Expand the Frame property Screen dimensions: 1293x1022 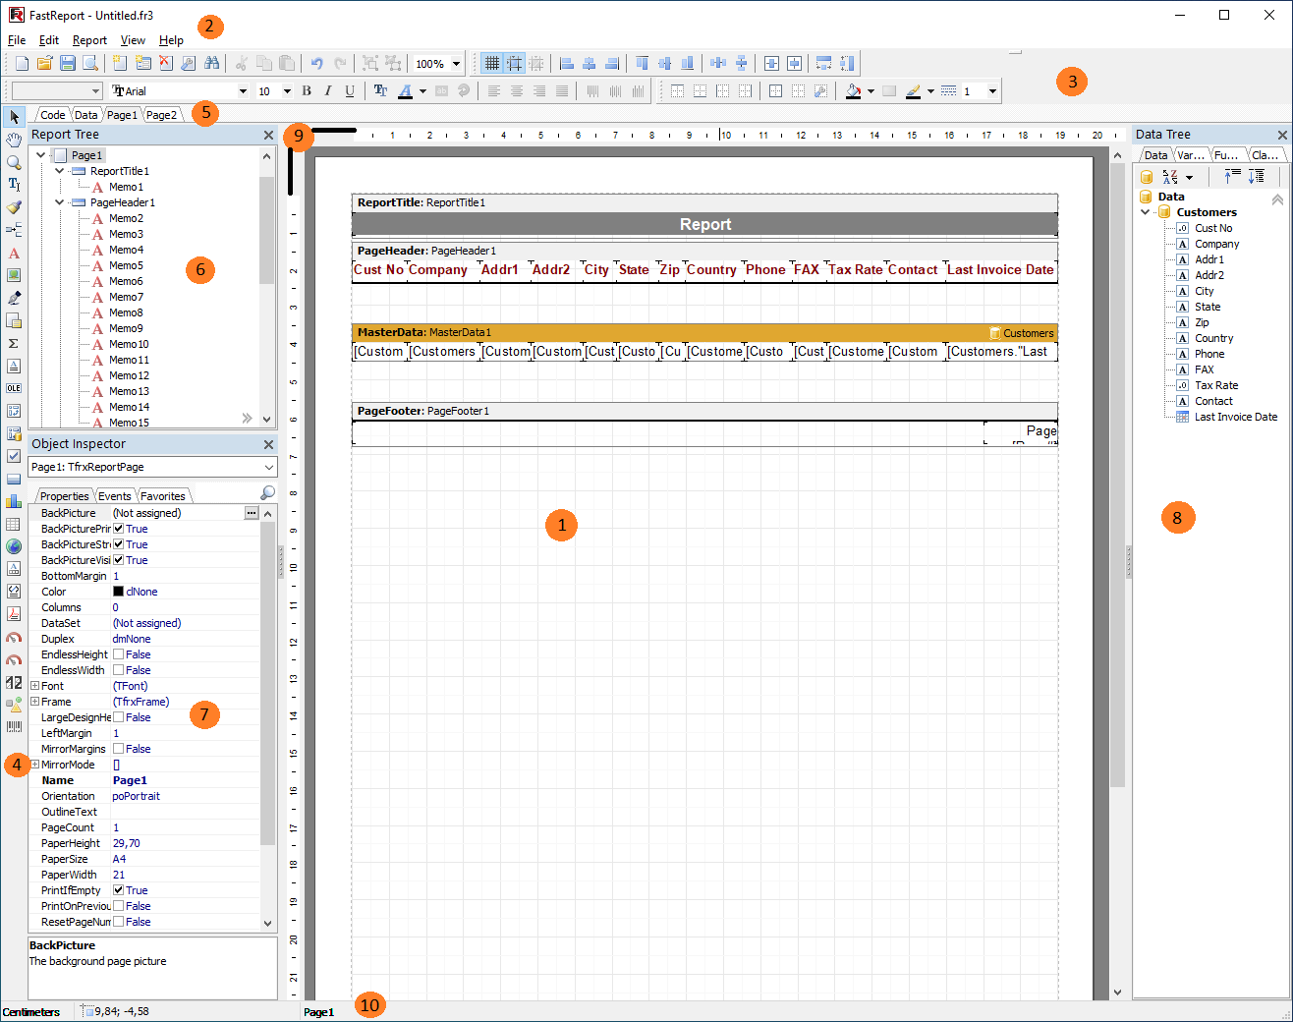[x=34, y=702]
